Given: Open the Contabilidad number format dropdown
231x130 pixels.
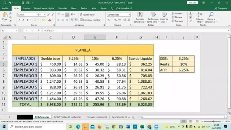Looking at the screenshot, I should [129, 14].
